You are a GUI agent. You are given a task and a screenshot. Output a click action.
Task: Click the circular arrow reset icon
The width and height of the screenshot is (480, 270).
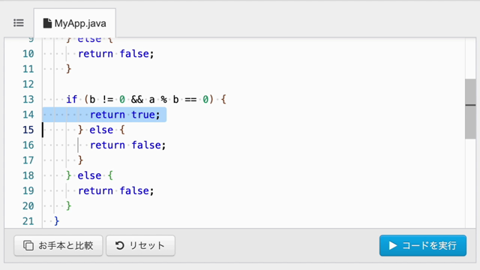coord(120,245)
